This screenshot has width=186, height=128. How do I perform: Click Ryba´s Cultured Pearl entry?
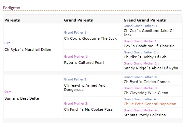coord(84,63)
